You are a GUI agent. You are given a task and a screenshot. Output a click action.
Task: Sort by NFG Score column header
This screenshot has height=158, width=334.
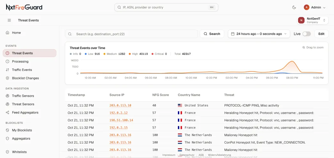click(161, 95)
